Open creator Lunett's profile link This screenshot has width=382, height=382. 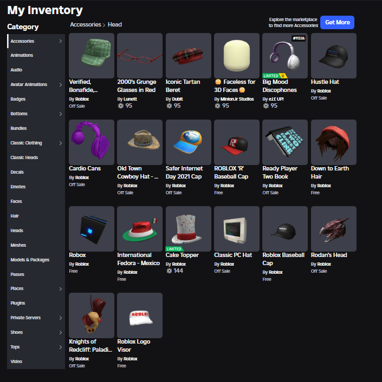tap(130, 99)
